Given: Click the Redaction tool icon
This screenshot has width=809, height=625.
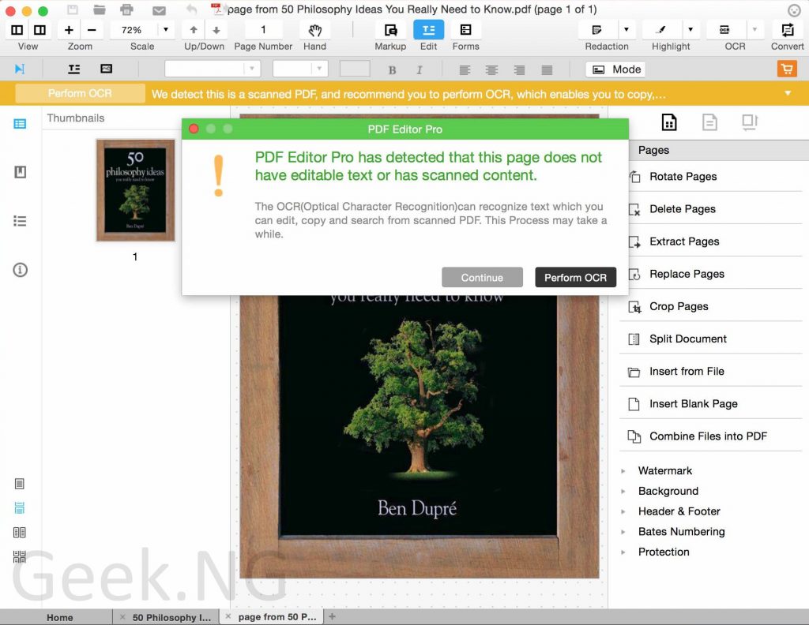Looking at the screenshot, I should coord(597,30).
